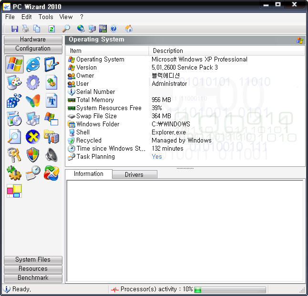Click the Home house icon
308x296 pixels.
tap(129, 29)
